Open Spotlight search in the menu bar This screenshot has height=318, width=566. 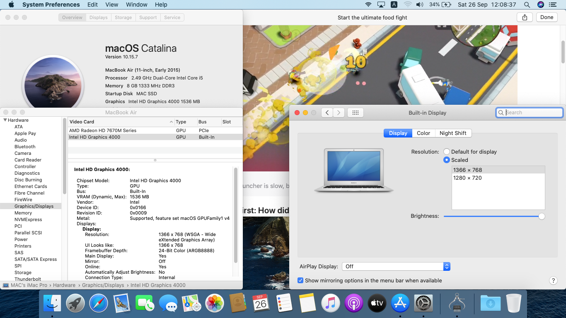click(527, 5)
